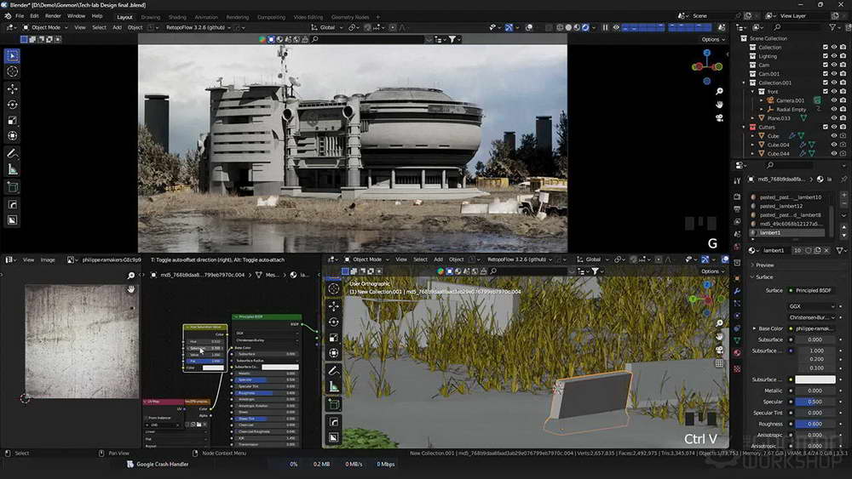Open the Add menu in upper viewport
The image size is (852, 479).
pos(117,27)
